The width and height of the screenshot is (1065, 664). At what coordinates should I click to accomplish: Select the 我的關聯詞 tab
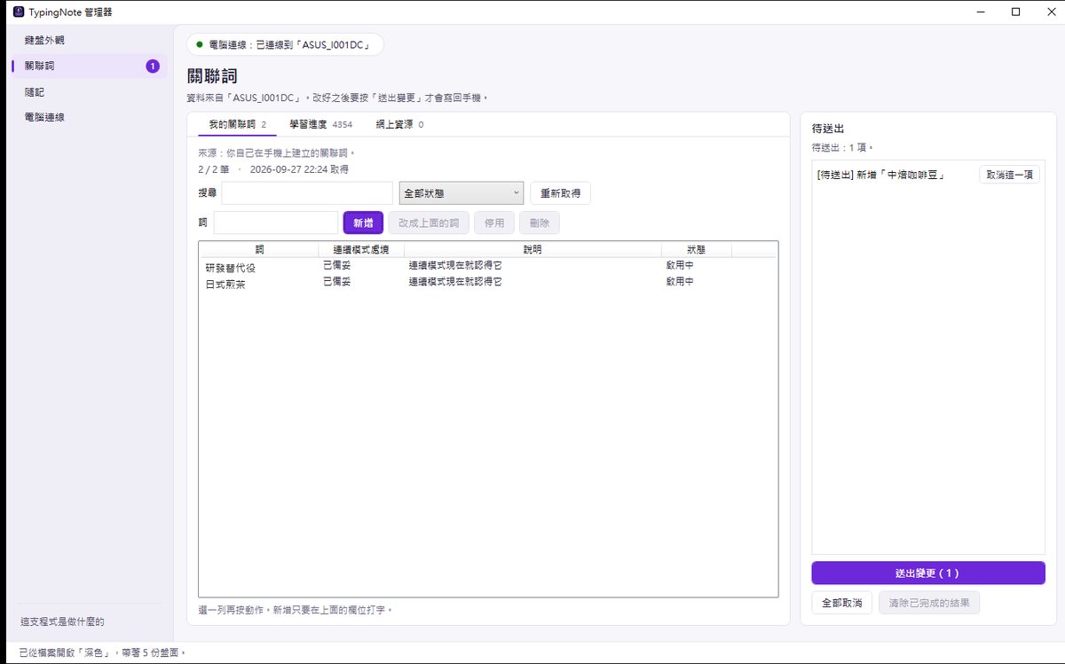coord(237,124)
